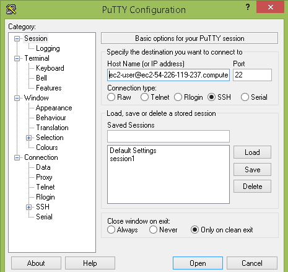Click the Save session button
The image size is (288, 272).
point(252,170)
